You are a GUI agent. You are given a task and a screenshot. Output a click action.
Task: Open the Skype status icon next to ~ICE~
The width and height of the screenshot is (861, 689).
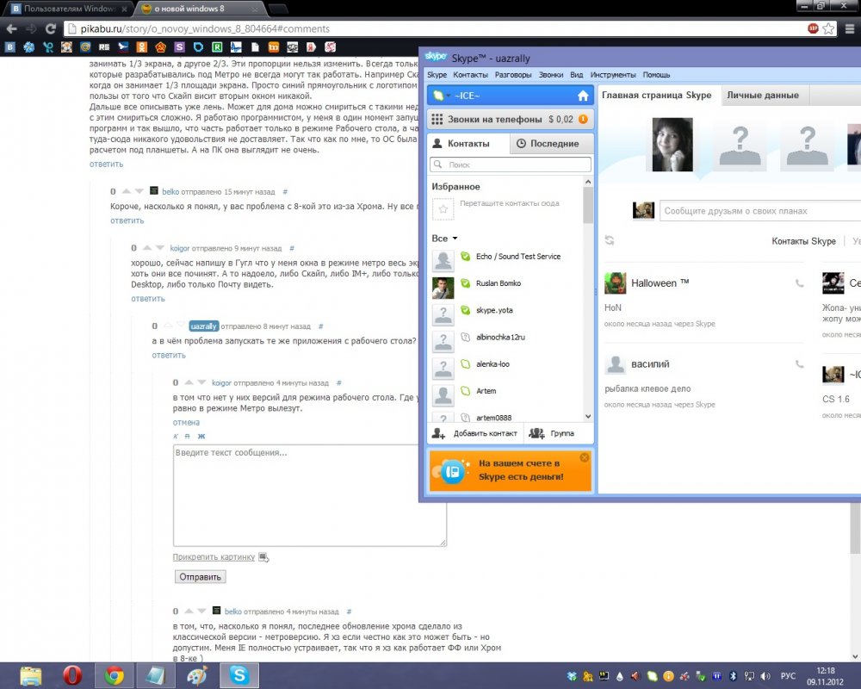(x=437, y=96)
